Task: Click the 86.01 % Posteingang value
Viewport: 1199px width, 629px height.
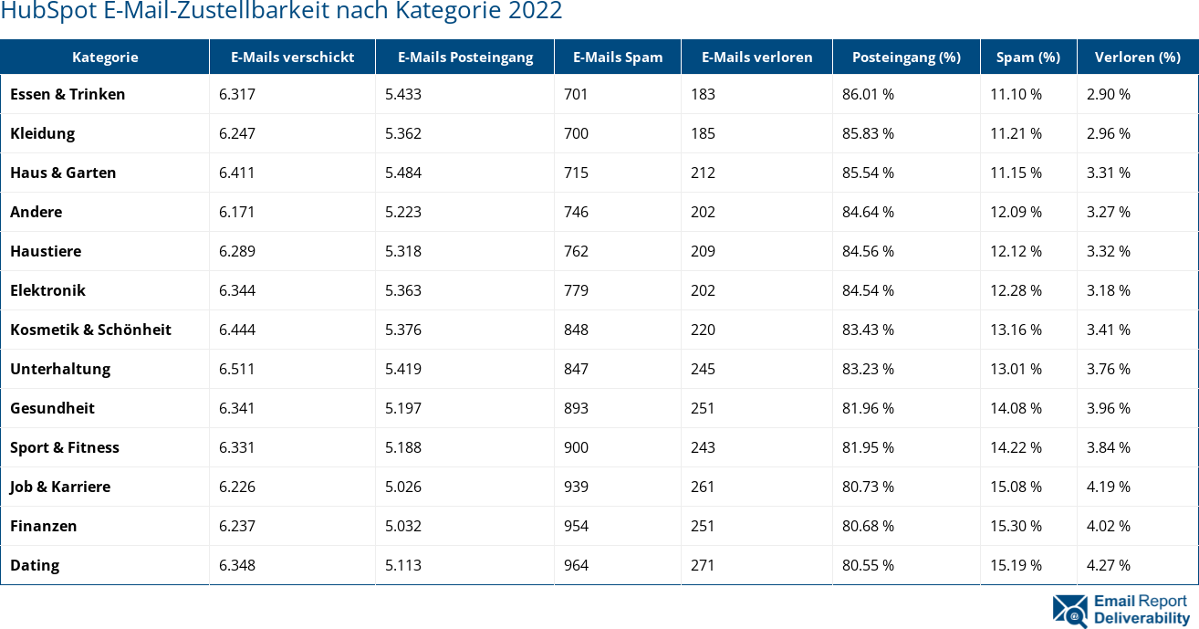Action: (x=868, y=94)
